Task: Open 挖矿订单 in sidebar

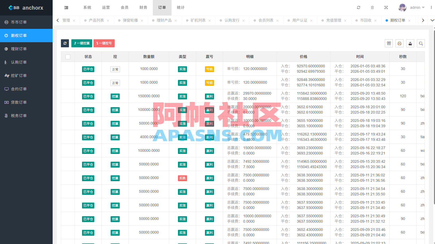Action: point(26,76)
